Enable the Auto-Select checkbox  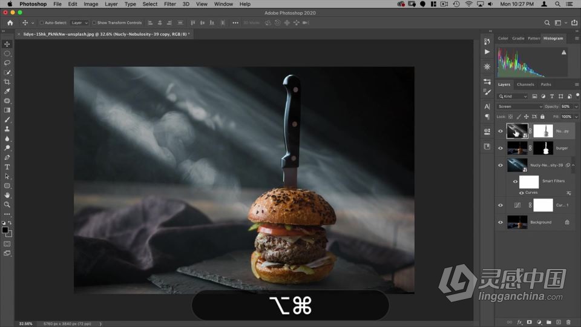pyautogui.click(x=42, y=23)
